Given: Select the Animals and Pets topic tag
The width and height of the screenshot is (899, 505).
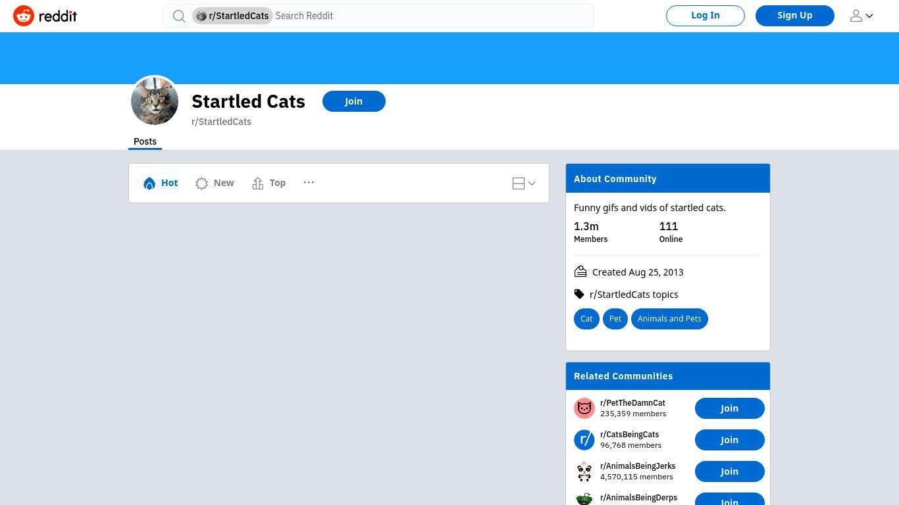Looking at the screenshot, I should click(x=669, y=319).
